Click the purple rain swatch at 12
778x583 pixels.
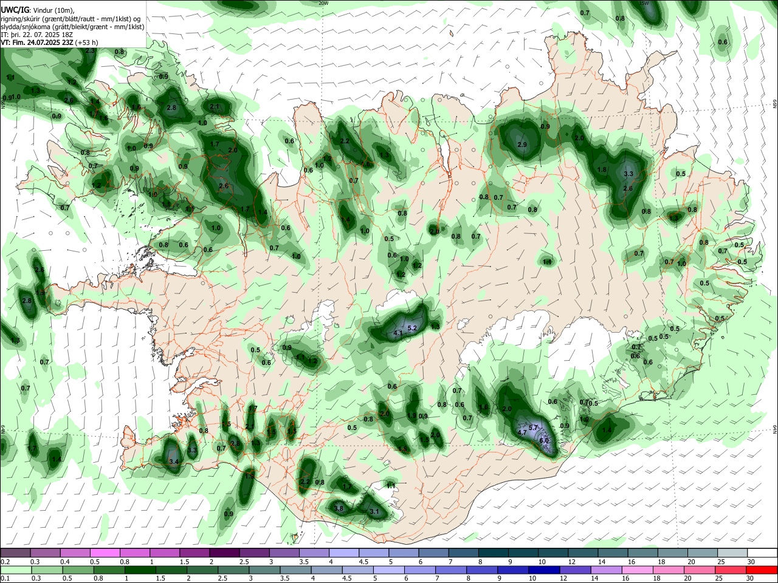pyautogui.click(x=575, y=570)
